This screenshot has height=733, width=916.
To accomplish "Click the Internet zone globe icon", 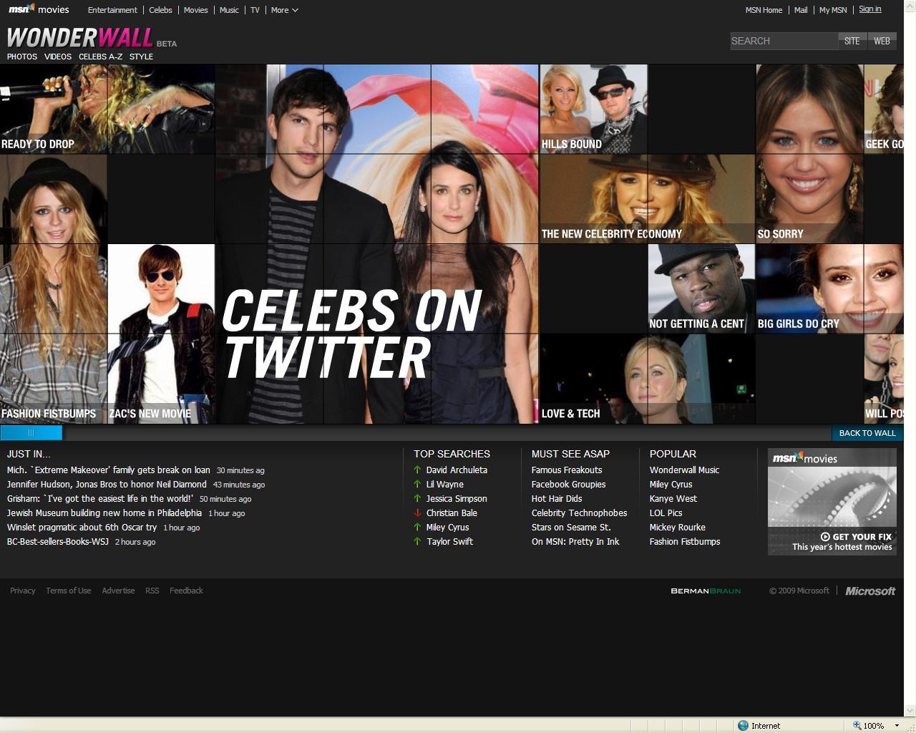I will click(x=743, y=725).
